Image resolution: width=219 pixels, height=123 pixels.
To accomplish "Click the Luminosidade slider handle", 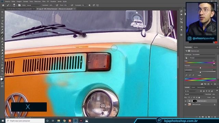I will pyautogui.click(x=200, y=72).
